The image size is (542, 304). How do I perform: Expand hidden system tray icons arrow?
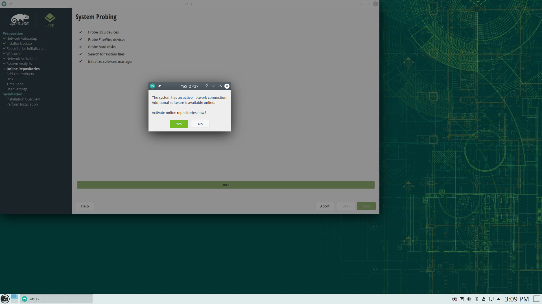coord(498,299)
